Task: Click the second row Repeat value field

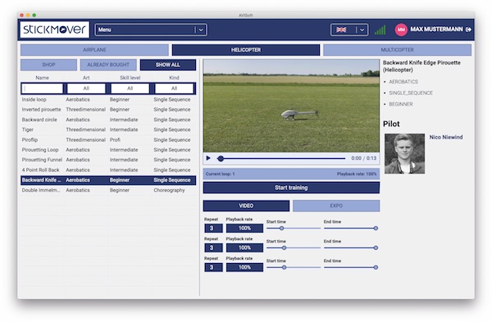Action: pyautogui.click(x=213, y=247)
